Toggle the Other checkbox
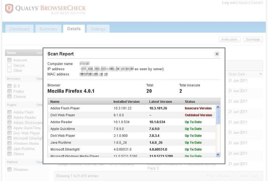Viewport: 268px width, 181px height. 10,70
